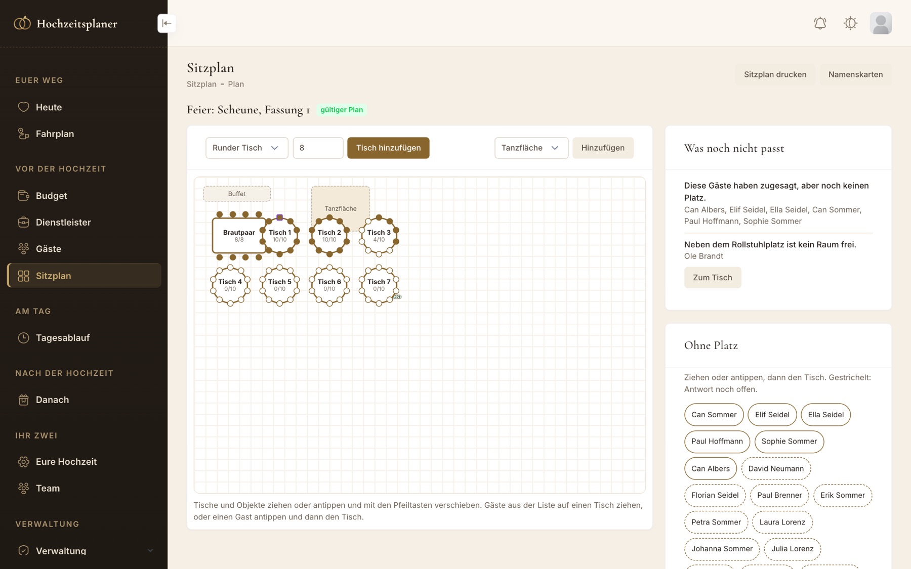Collapse the sidebar with the arrow icon
911x569 pixels.
tap(167, 23)
